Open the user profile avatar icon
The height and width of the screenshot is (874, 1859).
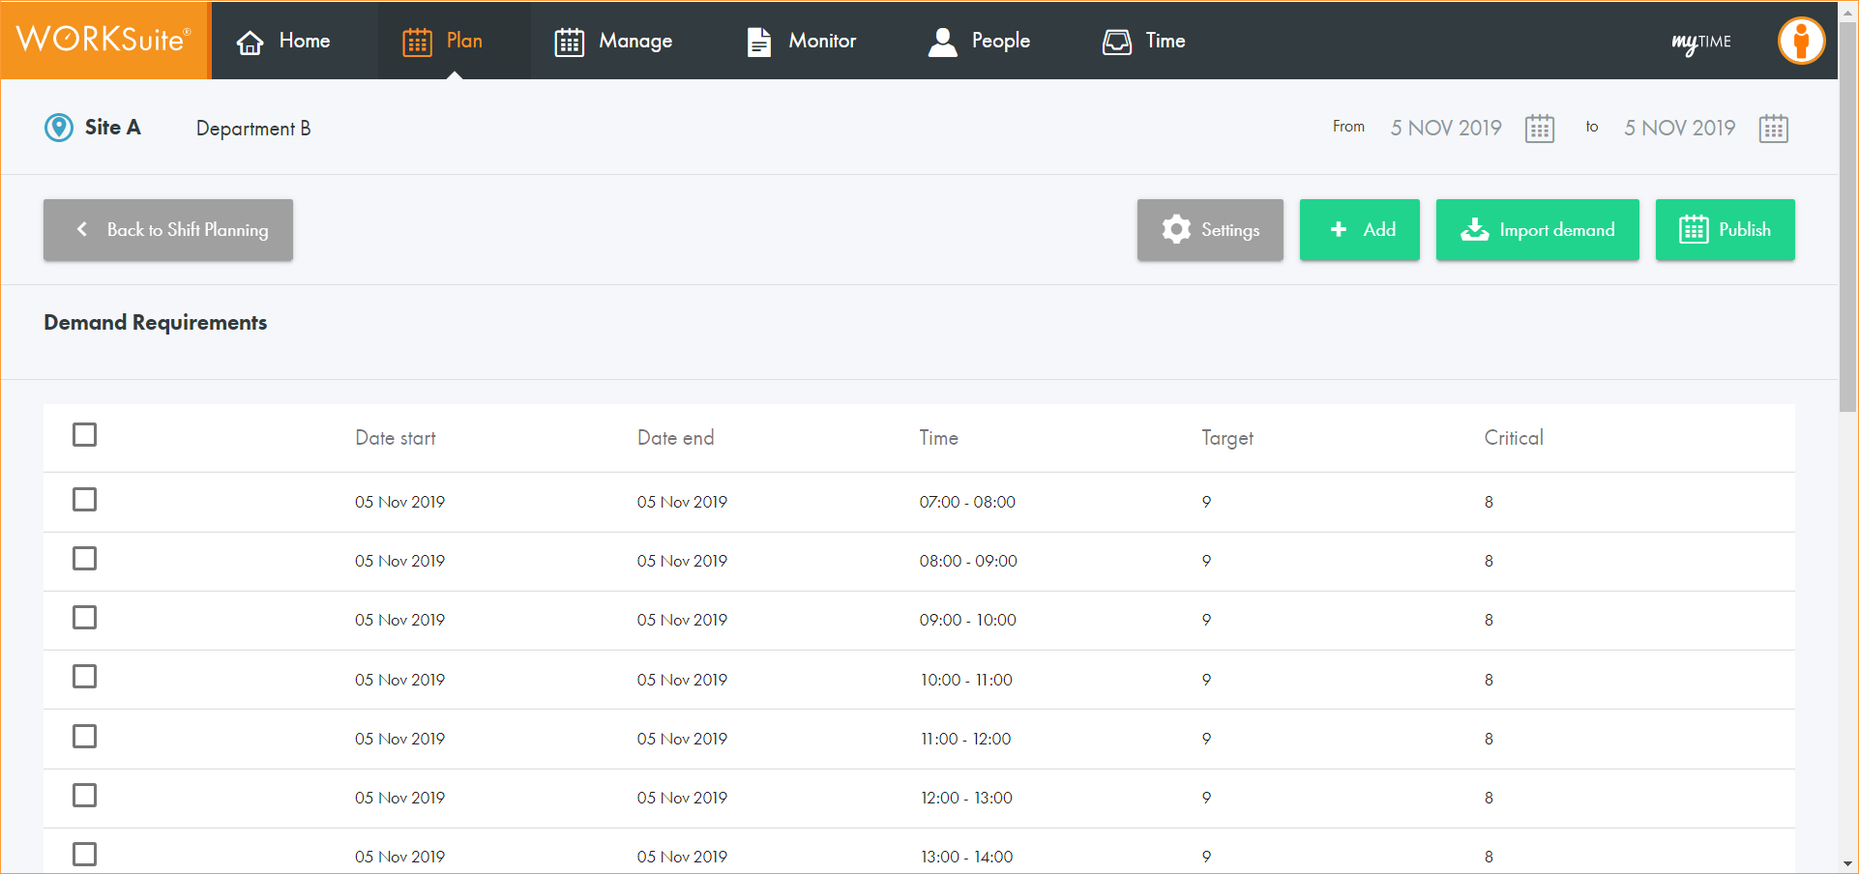pos(1800,41)
